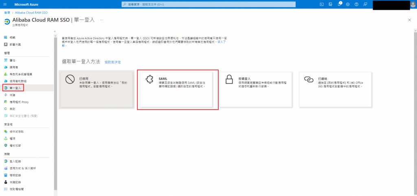Click the shield icon for 權杖加密

(x=6, y=145)
